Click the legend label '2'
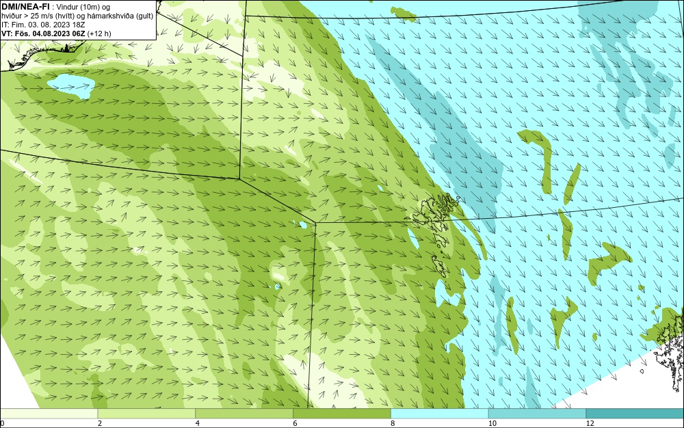The image size is (684, 428). (99, 423)
